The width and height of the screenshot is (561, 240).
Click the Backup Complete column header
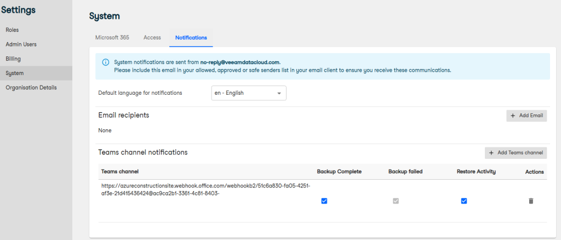339,172
